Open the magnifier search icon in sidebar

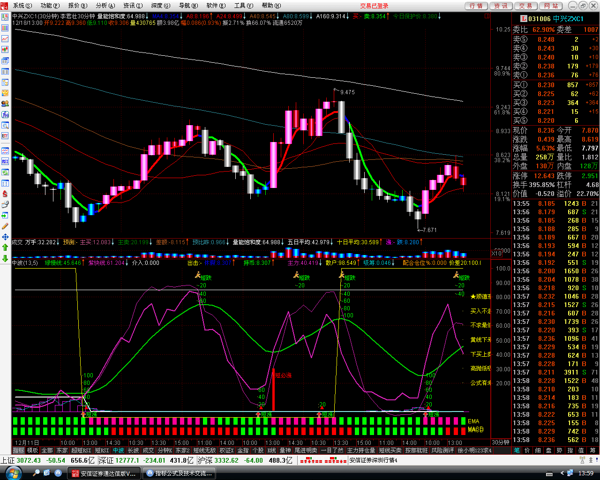5,125
